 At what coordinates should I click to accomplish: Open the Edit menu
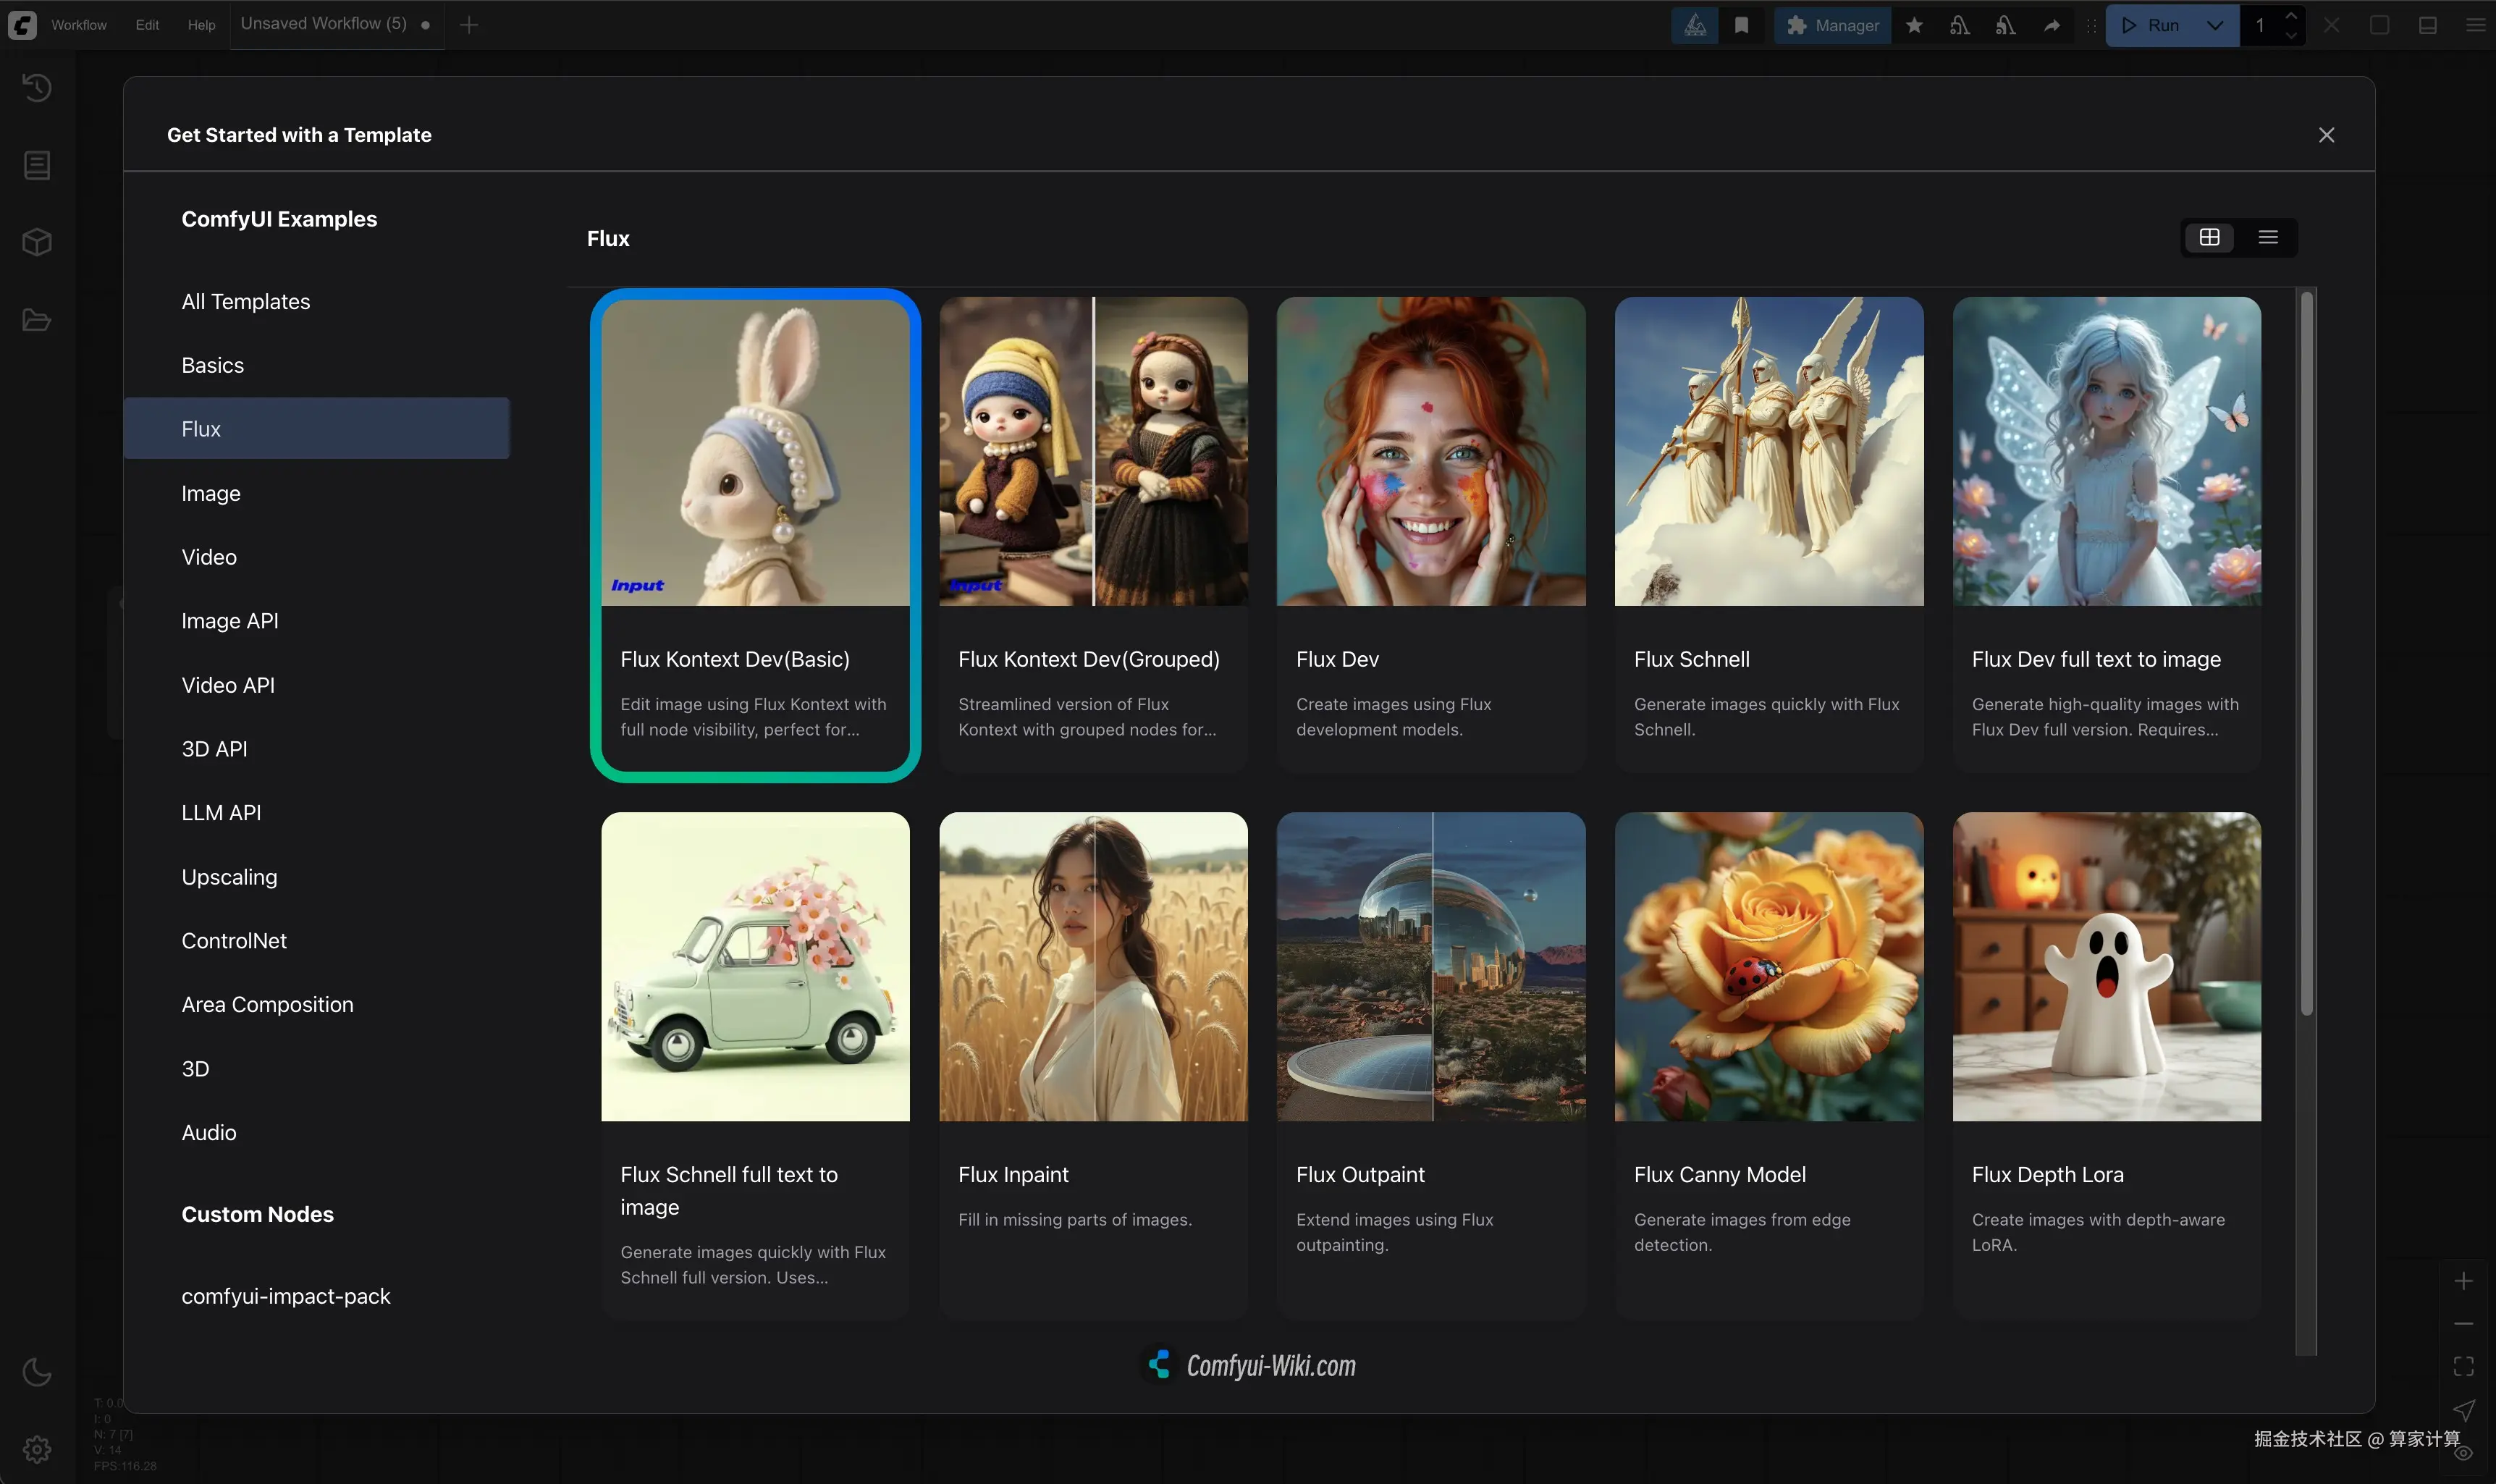[146, 25]
